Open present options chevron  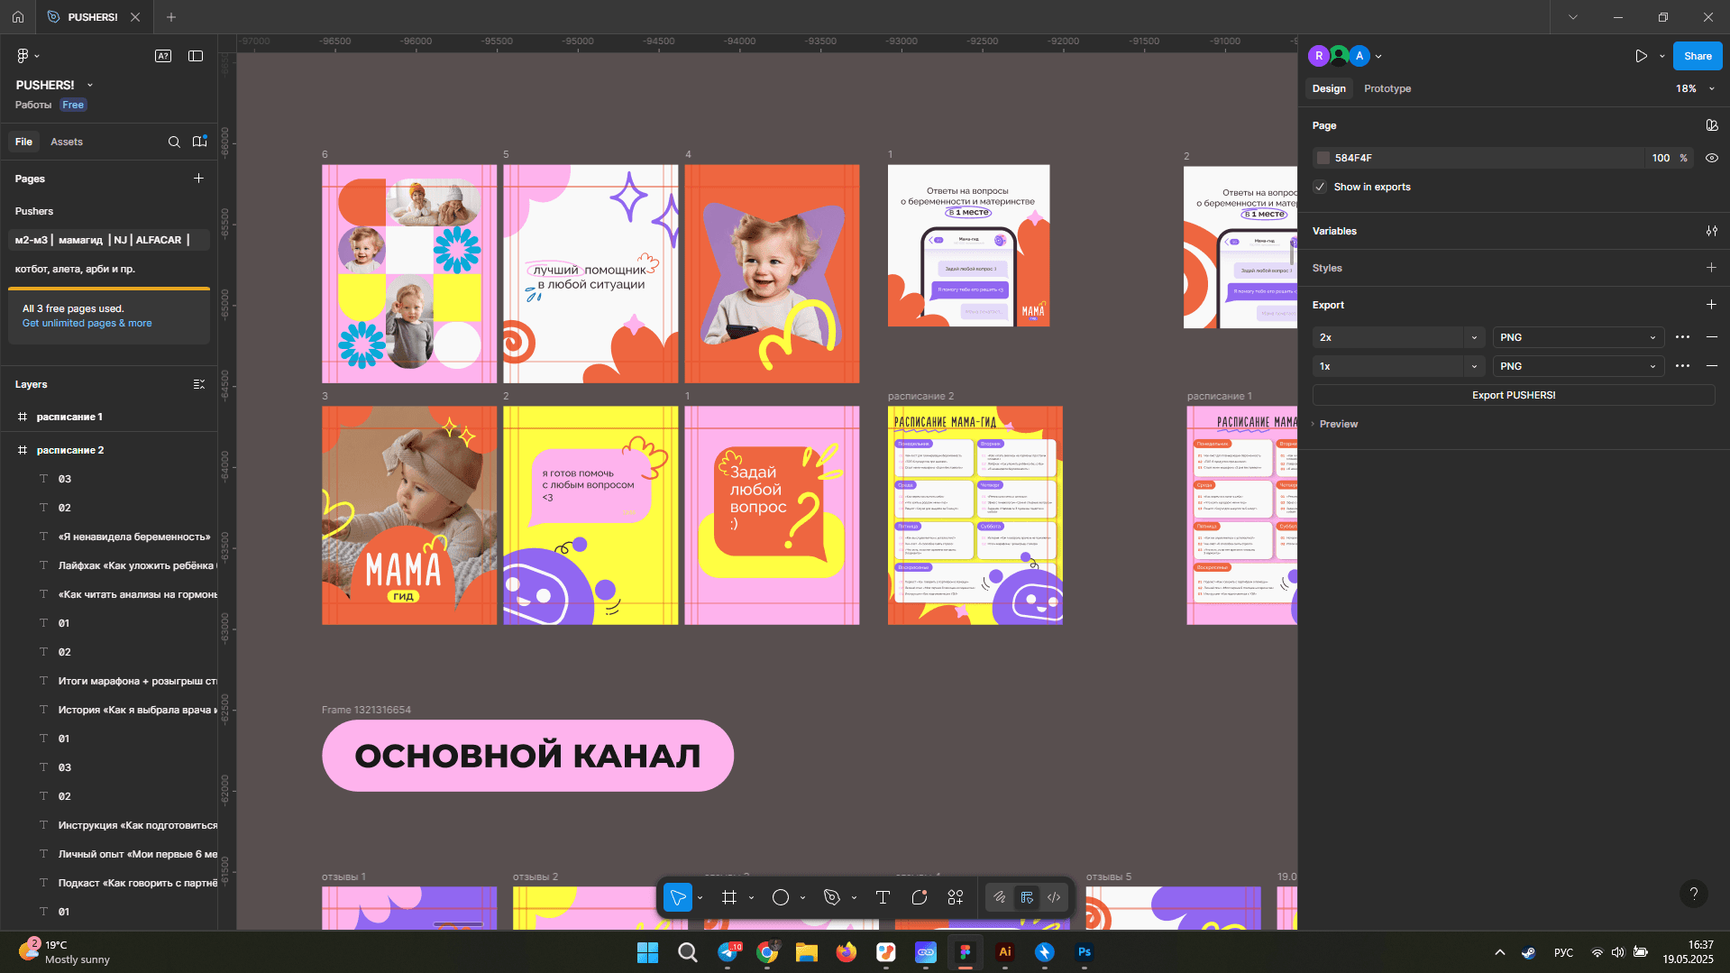click(1662, 56)
